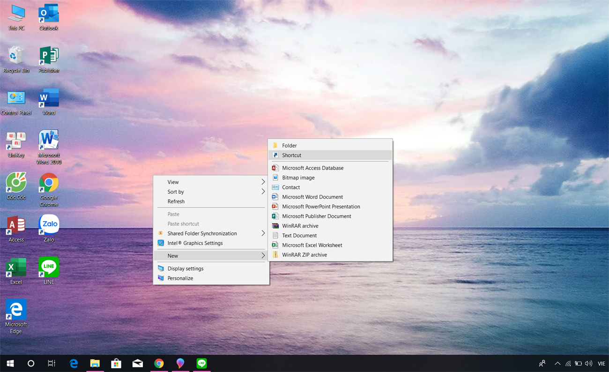Expand the New submenu
This screenshot has width=609, height=372.
click(211, 256)
